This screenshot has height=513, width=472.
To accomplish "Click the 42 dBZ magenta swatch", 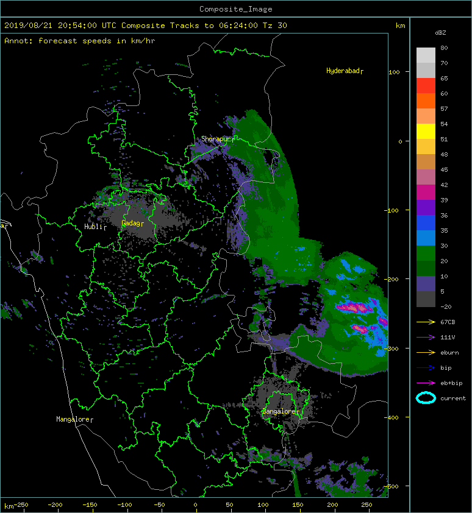I will (x=426, y=192).
